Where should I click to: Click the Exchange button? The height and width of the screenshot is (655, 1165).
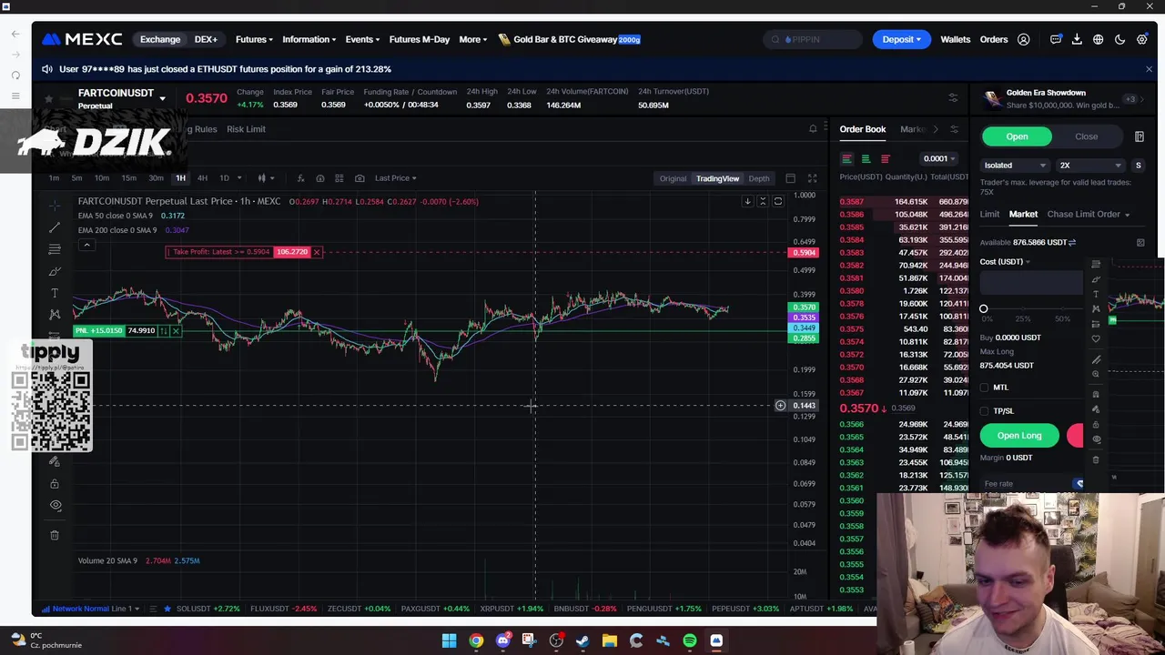(x=160, y=39)
